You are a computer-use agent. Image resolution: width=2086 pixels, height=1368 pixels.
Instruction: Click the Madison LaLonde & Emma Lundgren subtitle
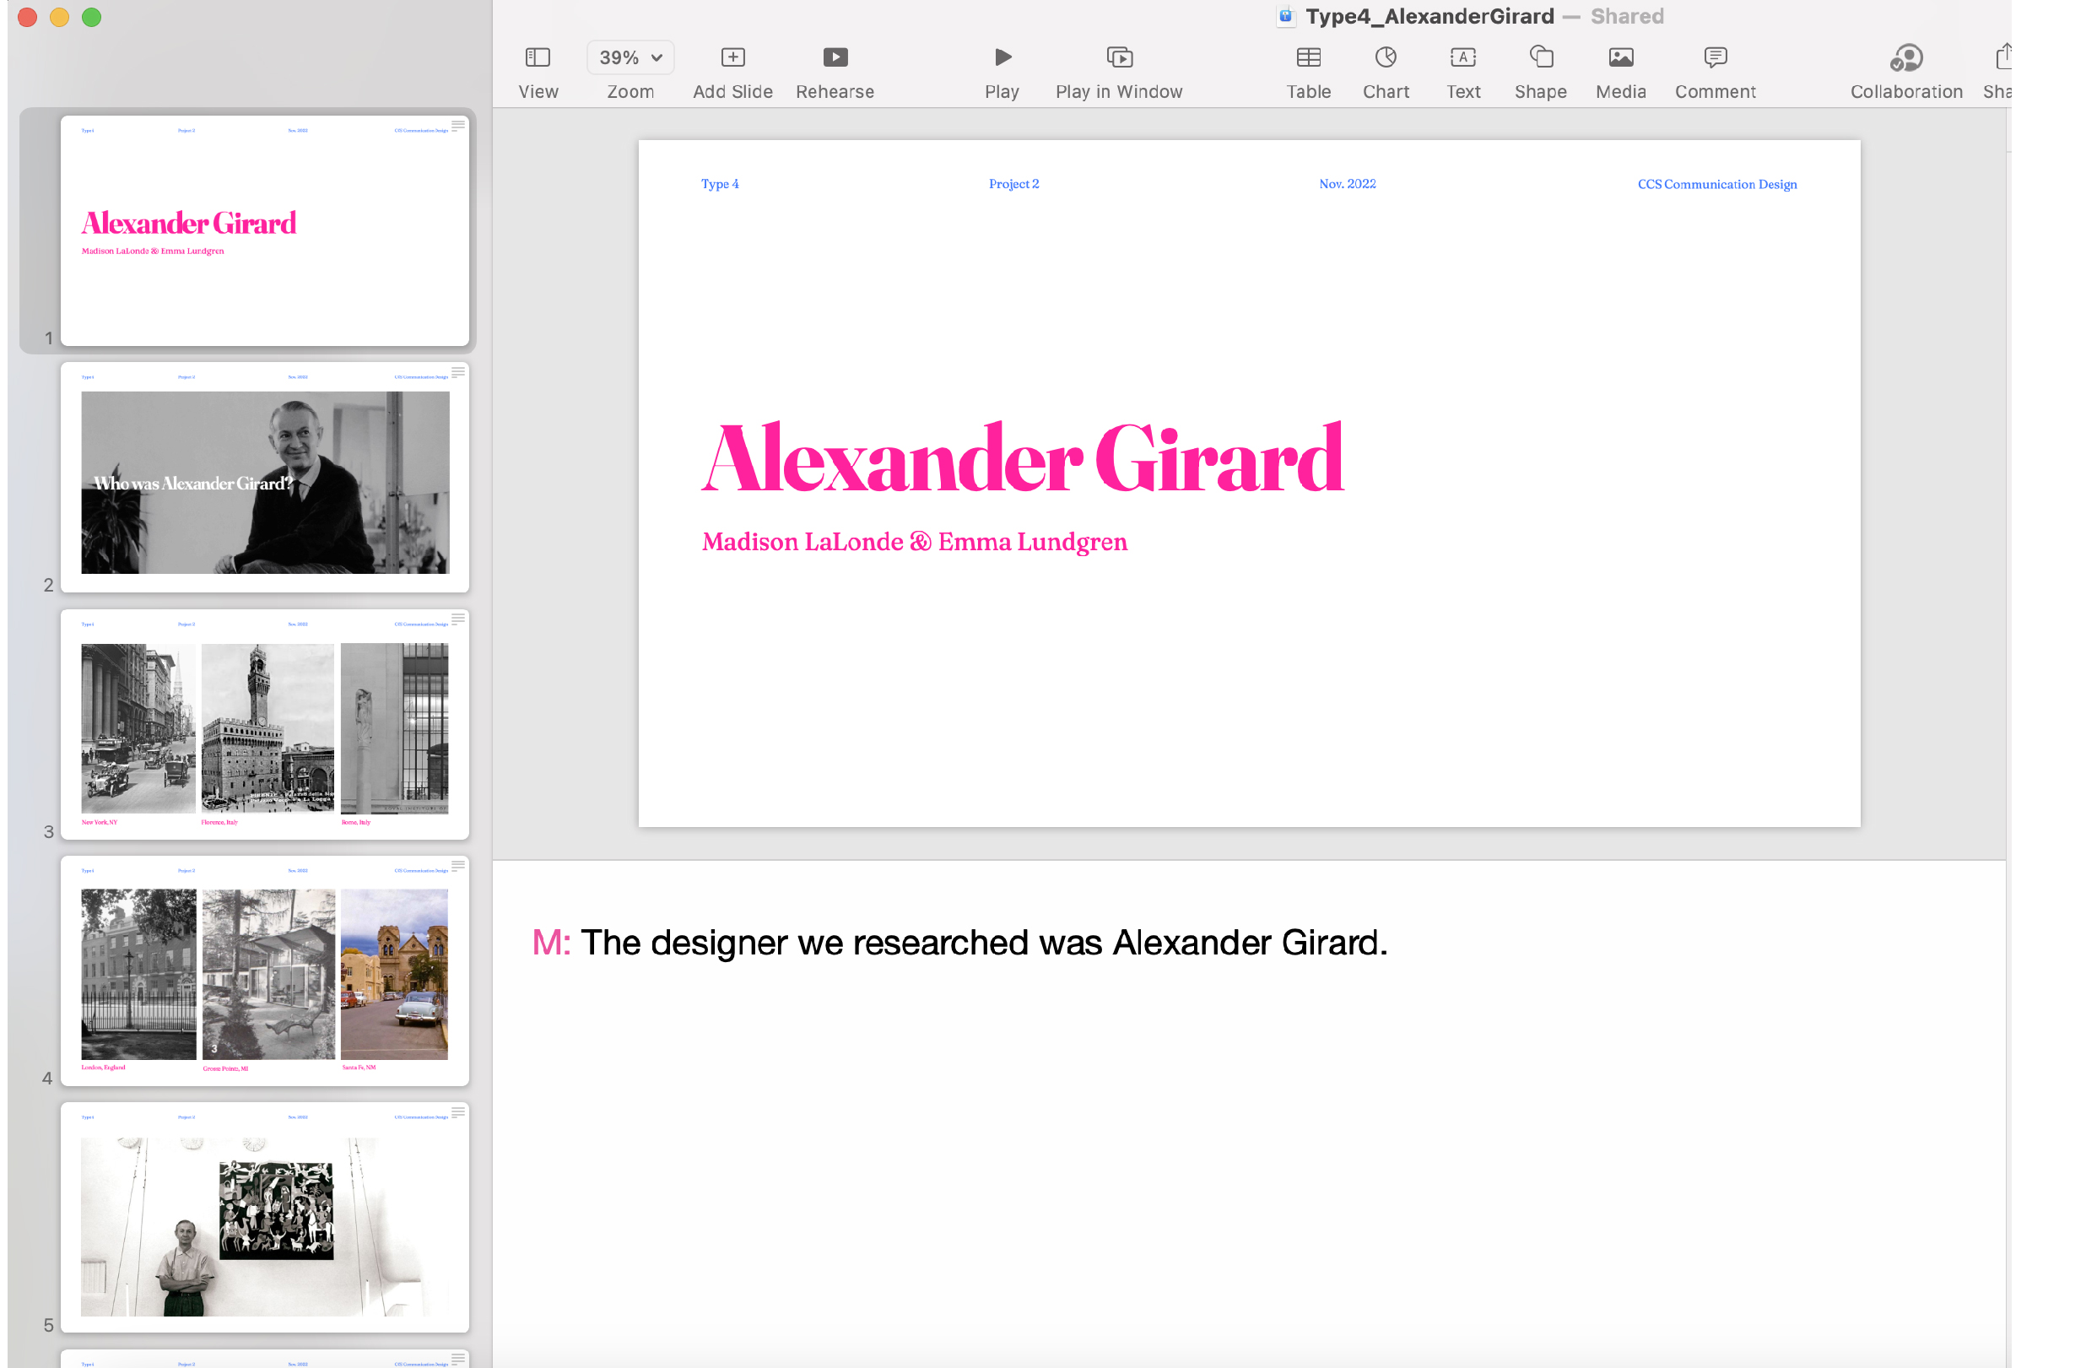[x=914, y=543]
